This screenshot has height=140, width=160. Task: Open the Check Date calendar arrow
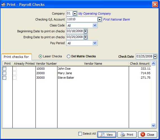pos(155,57)
